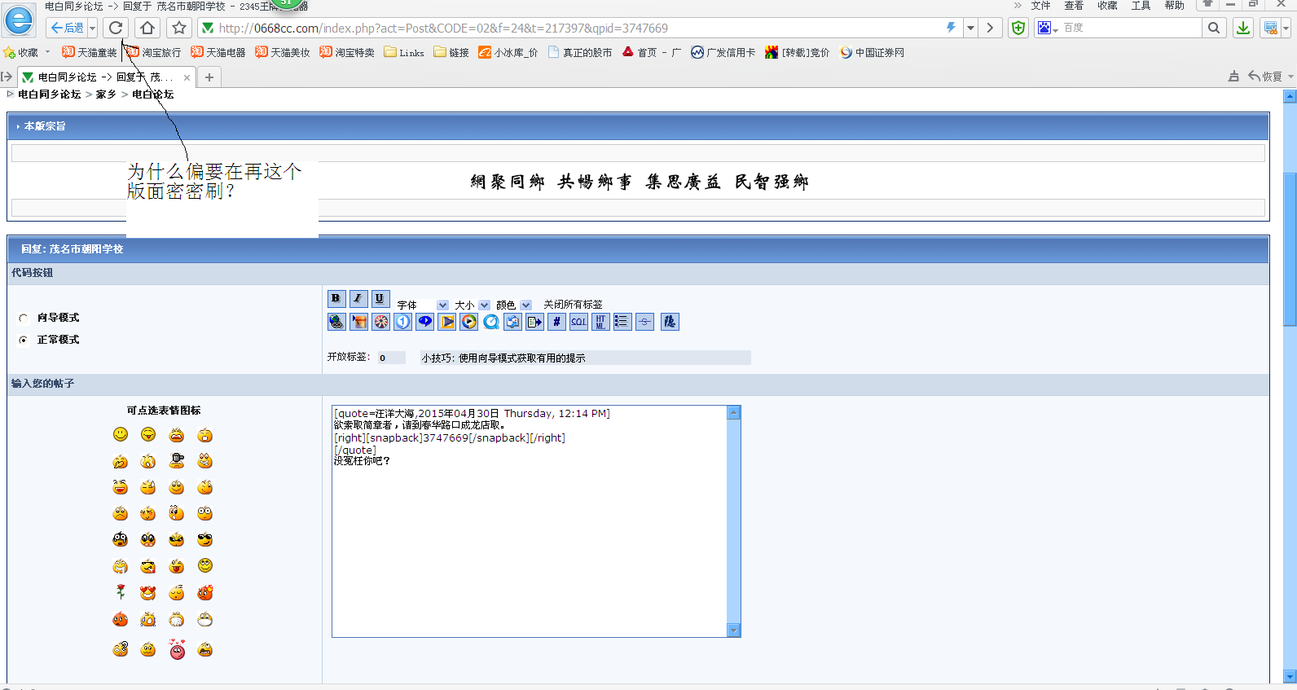
Task: Insert code with the # button
Action: pos(556,322)
